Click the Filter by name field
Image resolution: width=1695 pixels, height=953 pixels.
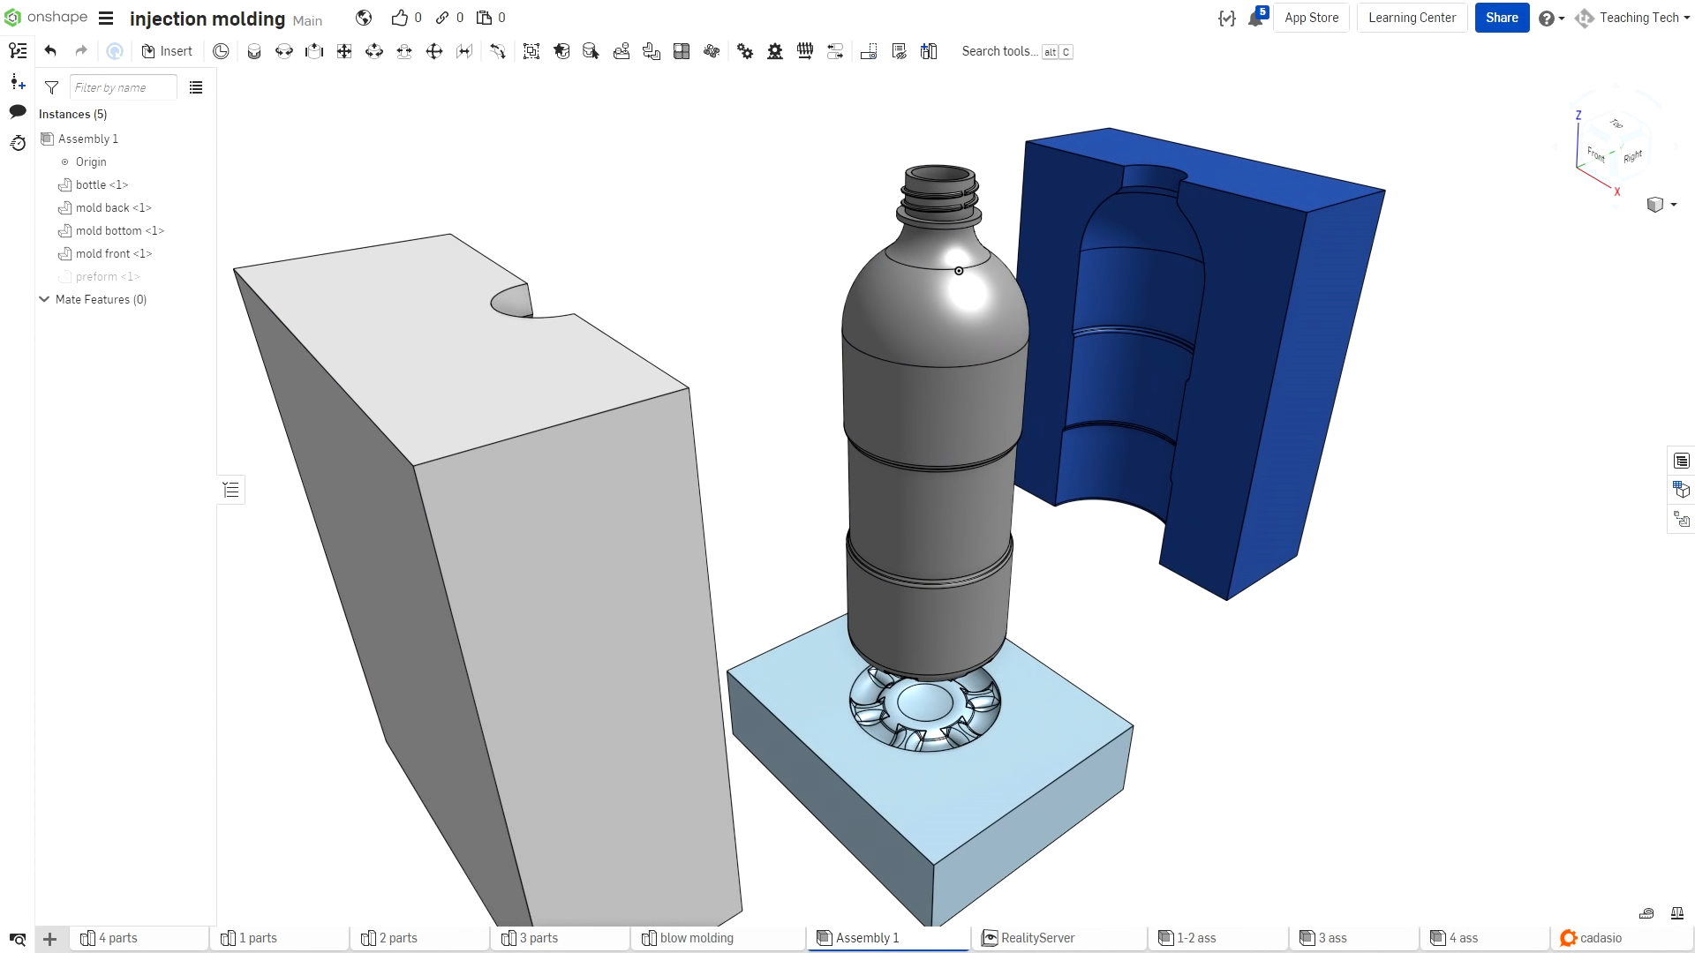tap(123, 87)
